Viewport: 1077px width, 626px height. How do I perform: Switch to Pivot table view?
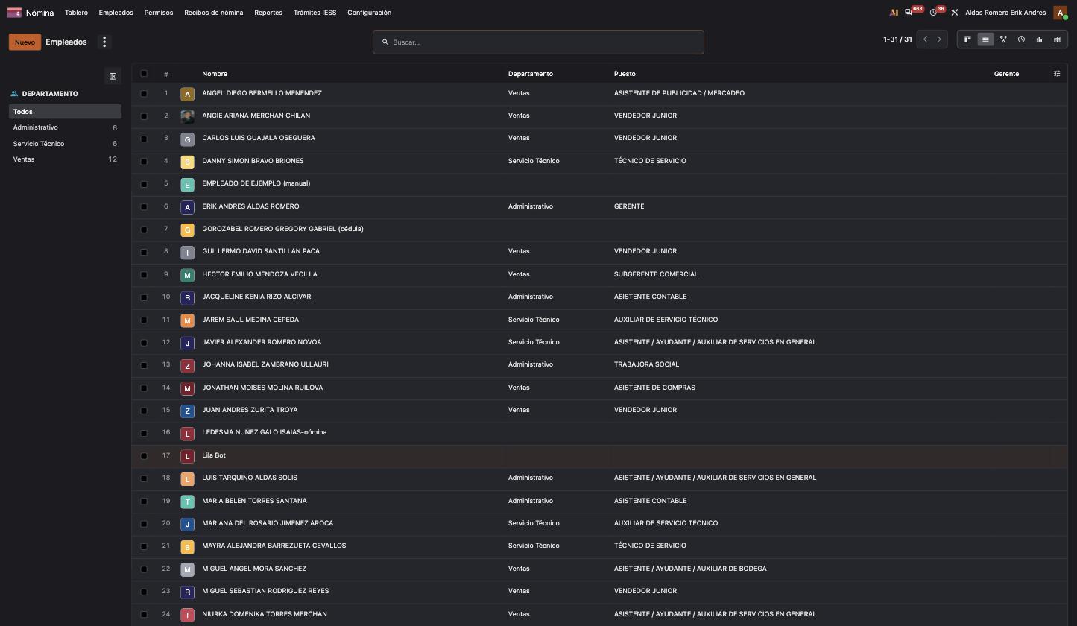[x=1057, y=39]
